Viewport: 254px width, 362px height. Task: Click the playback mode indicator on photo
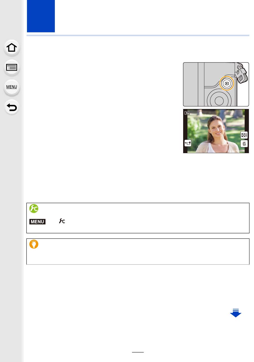click(x=187, y=113)
